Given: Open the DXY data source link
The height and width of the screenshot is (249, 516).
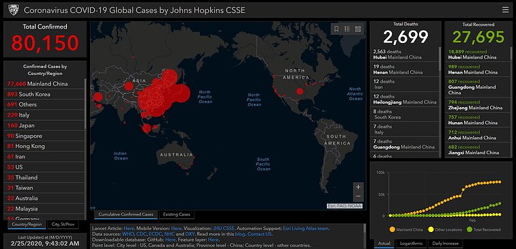Looking at the screenshot, I should 190,234.
